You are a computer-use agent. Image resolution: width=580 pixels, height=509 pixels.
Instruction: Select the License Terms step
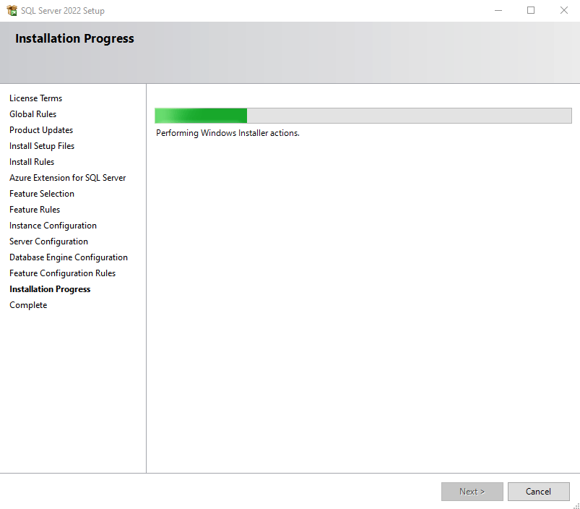tap(36, 98)
